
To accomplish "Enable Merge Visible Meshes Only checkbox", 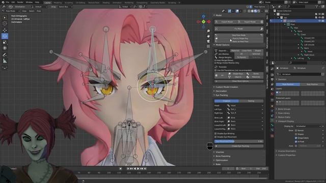I will [215, 63].
